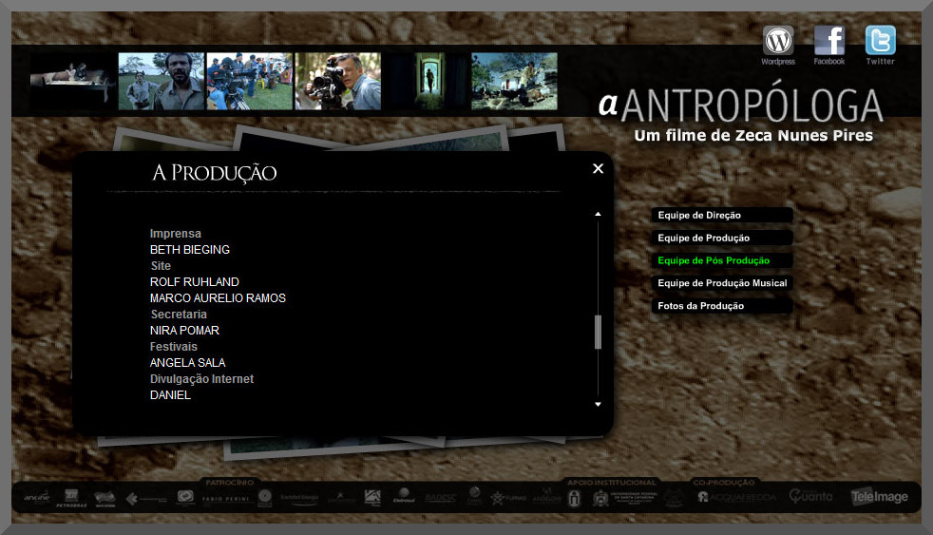Select Equipe de Produção Musical menu item
The height and width of the screenshot is (535, 933).
point(722,282)
